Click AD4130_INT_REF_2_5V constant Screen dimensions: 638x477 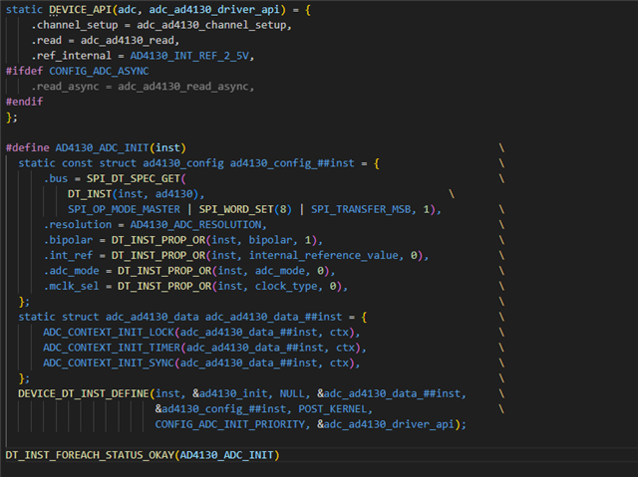(189, 56)
